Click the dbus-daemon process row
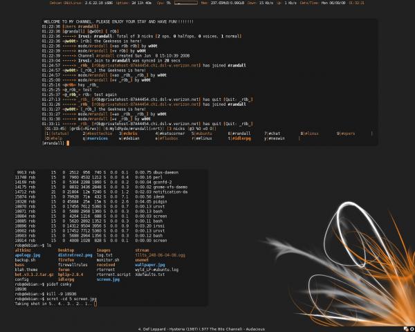Image resolution: width=415 pixels, height=332 pixels. (97, 173)
